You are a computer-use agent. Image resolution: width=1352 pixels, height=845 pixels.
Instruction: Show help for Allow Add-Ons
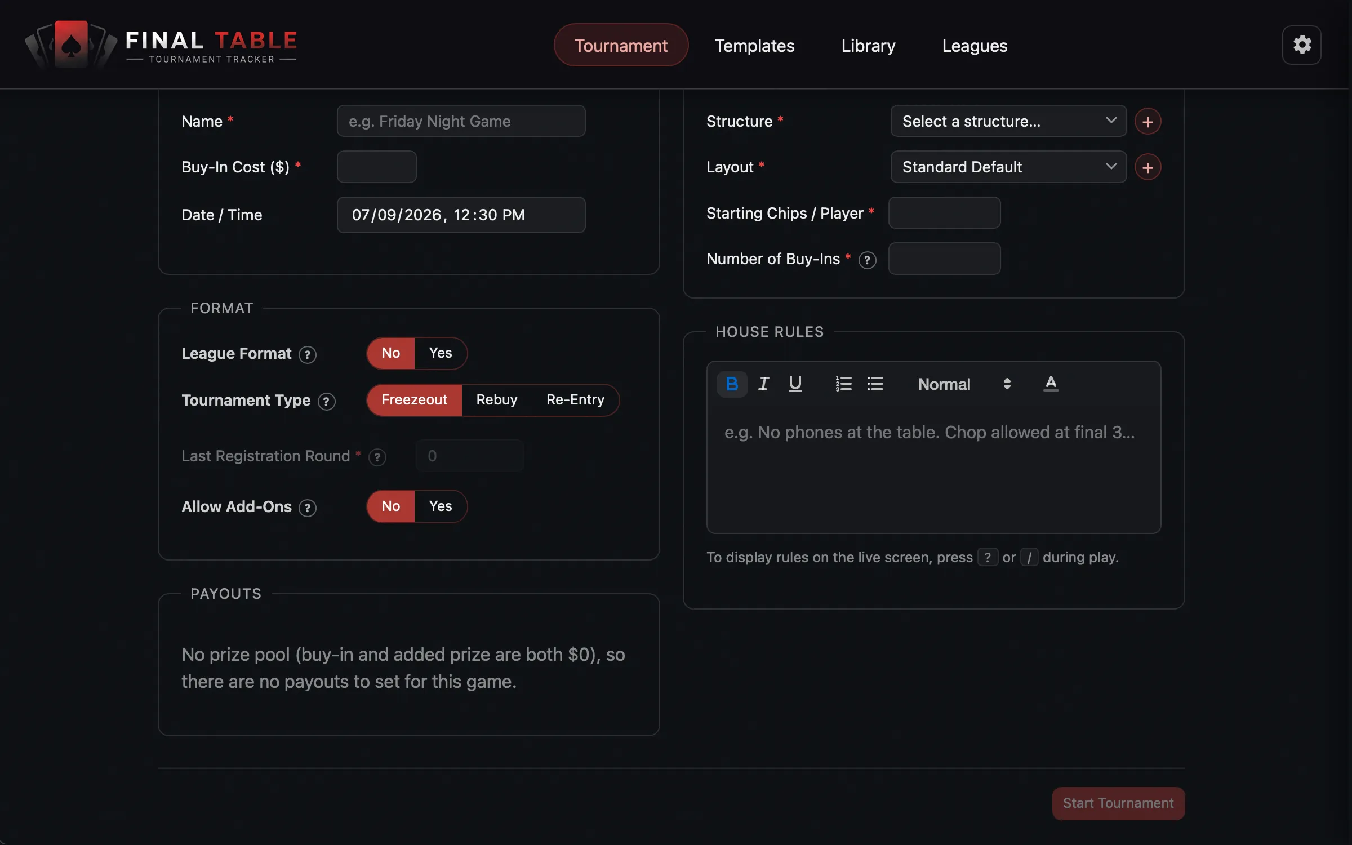[307, 508]
